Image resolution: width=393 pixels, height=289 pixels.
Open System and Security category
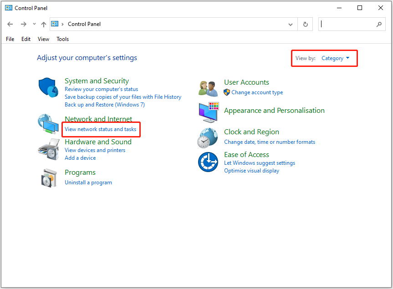pos(97,81)
